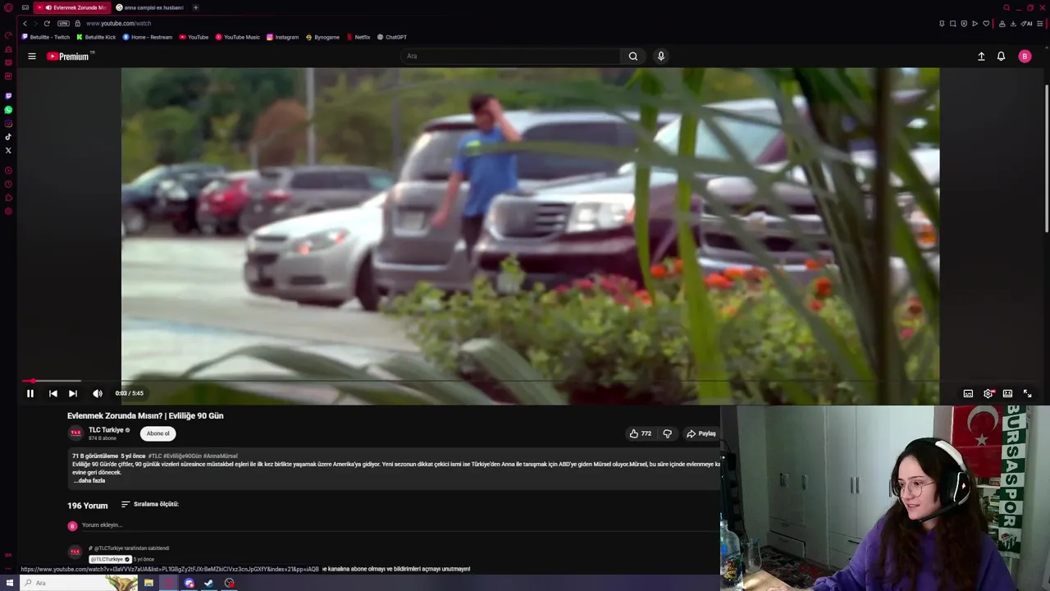Open 'Bynogame' bookmark

[322, 37]
